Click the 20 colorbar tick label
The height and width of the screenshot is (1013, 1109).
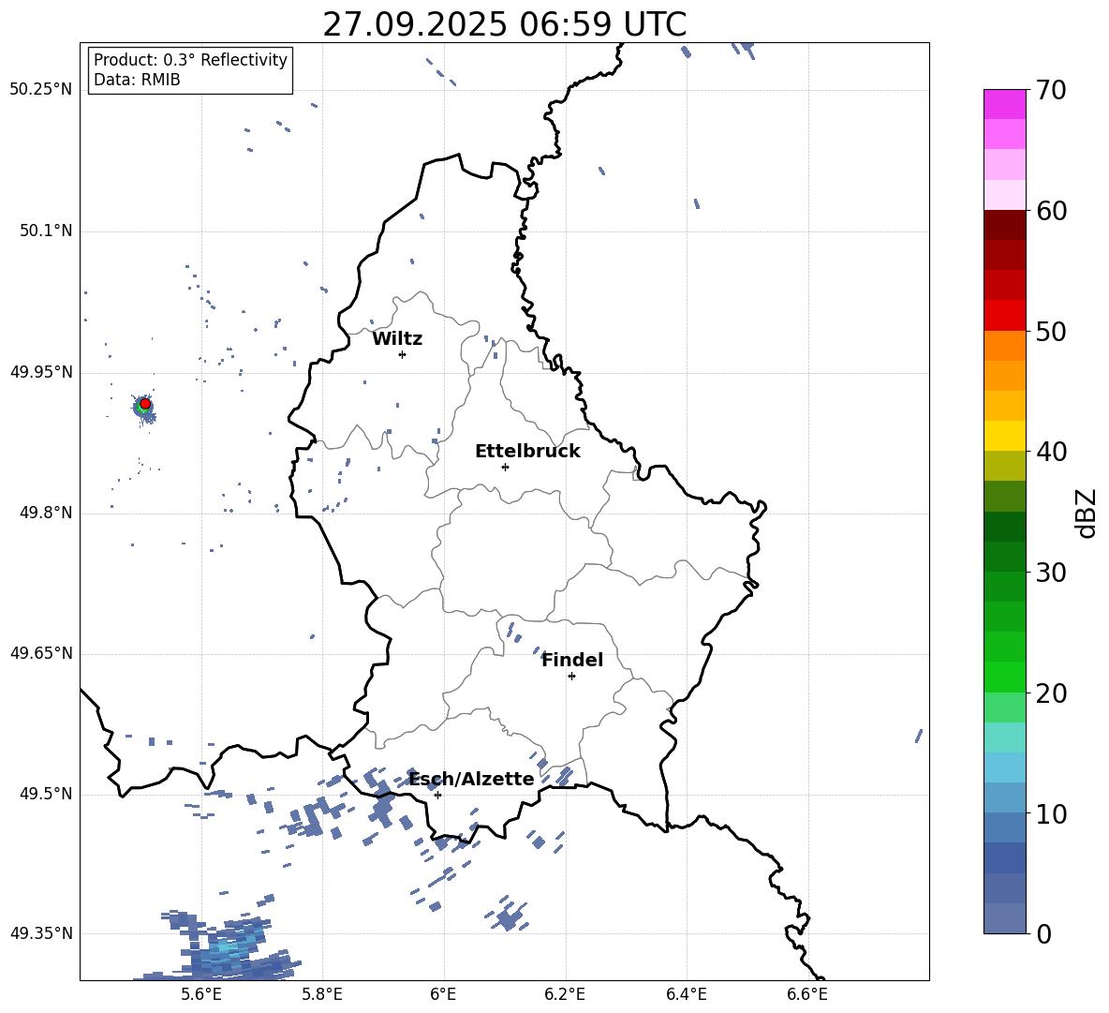click(1051, 693)
